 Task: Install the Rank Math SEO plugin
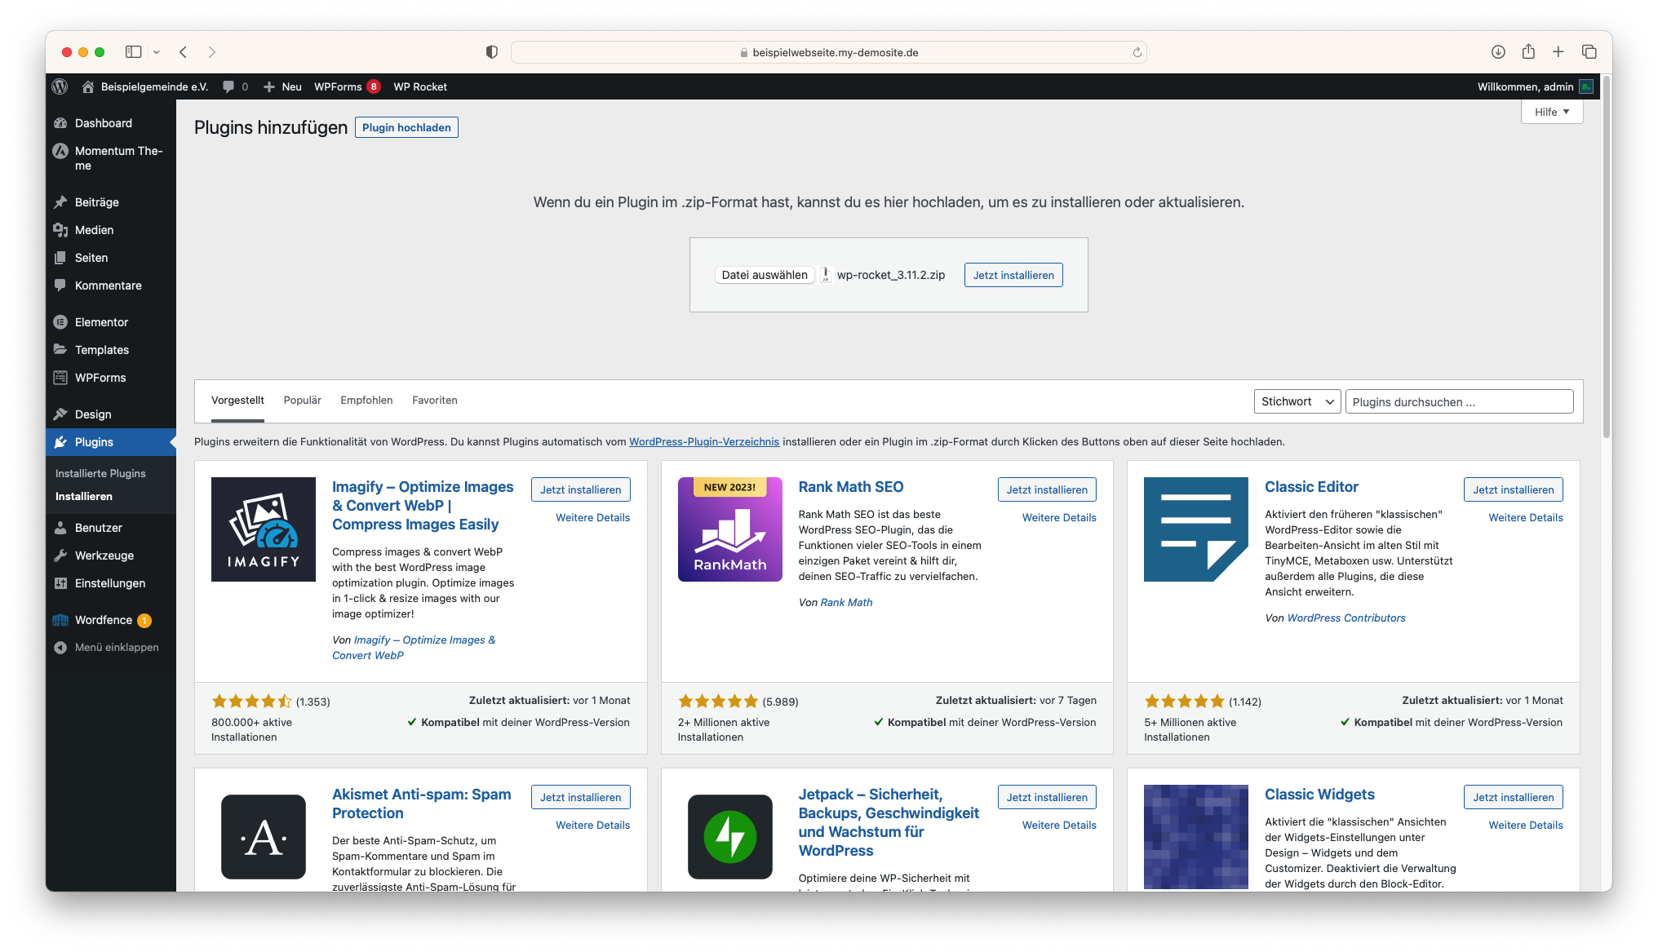1047,489
